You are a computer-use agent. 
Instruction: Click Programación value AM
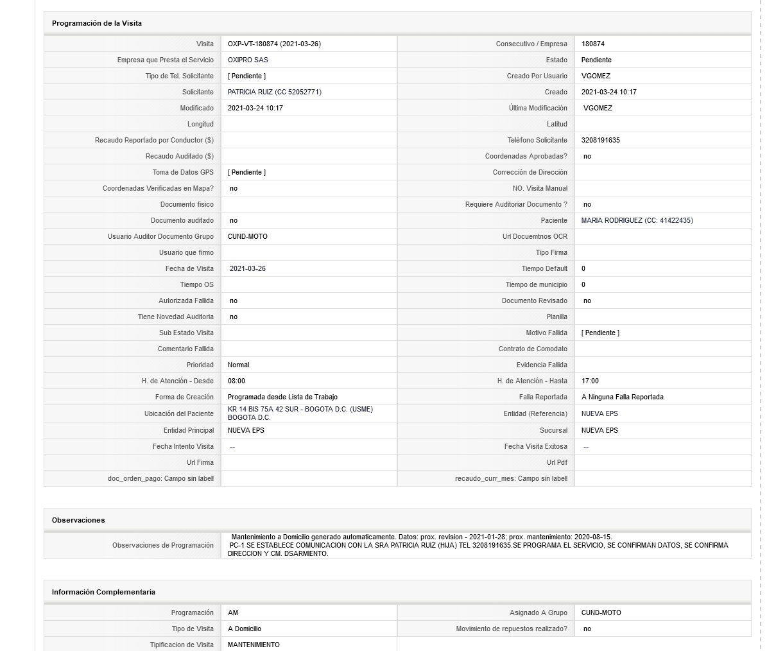coord(233,612)
